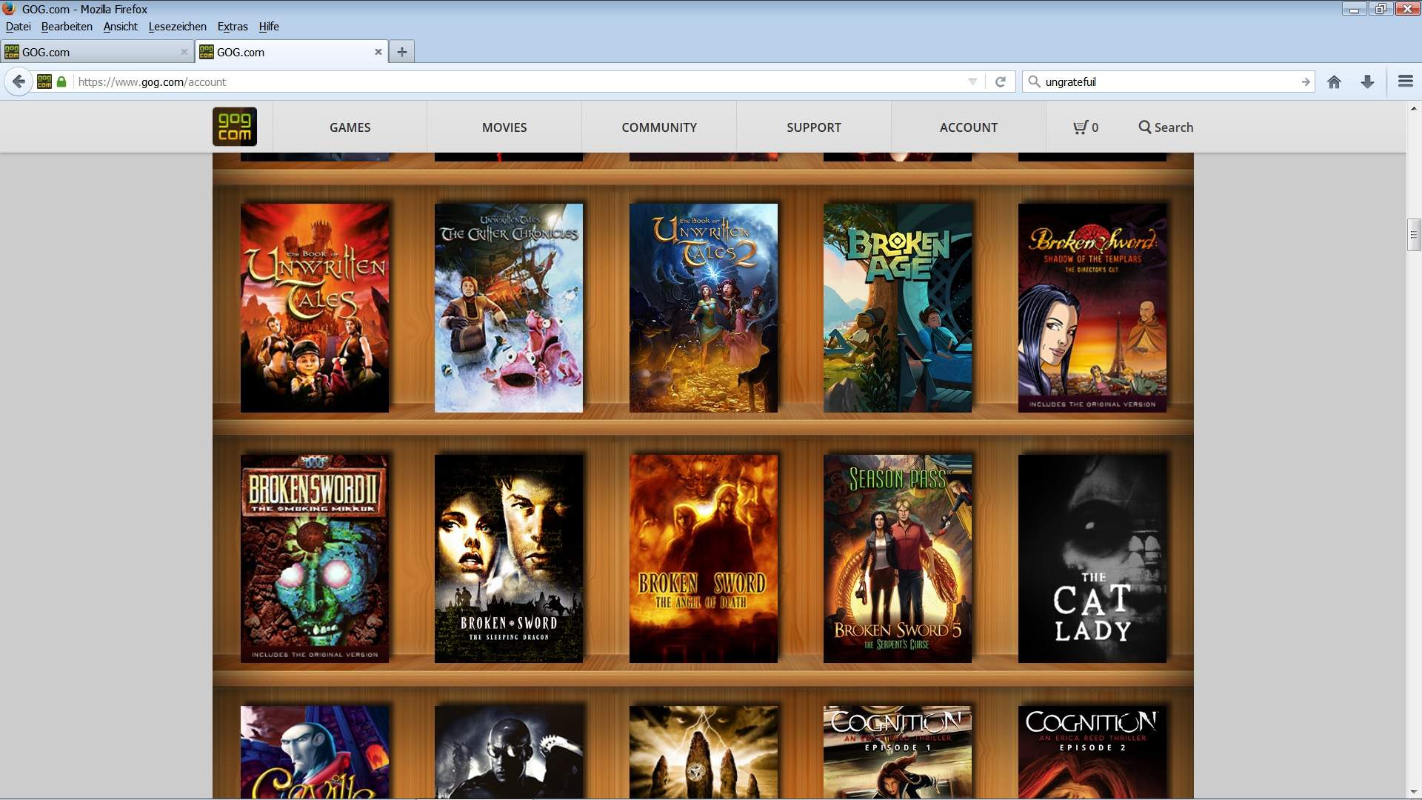Select the Broken Age game cover
This screenshot has height=800, width=1422.
(x=897, y=308)
